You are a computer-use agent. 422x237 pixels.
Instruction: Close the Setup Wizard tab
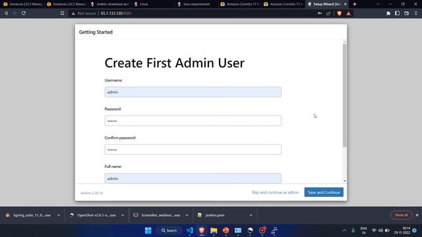click(x=346, y=4)
